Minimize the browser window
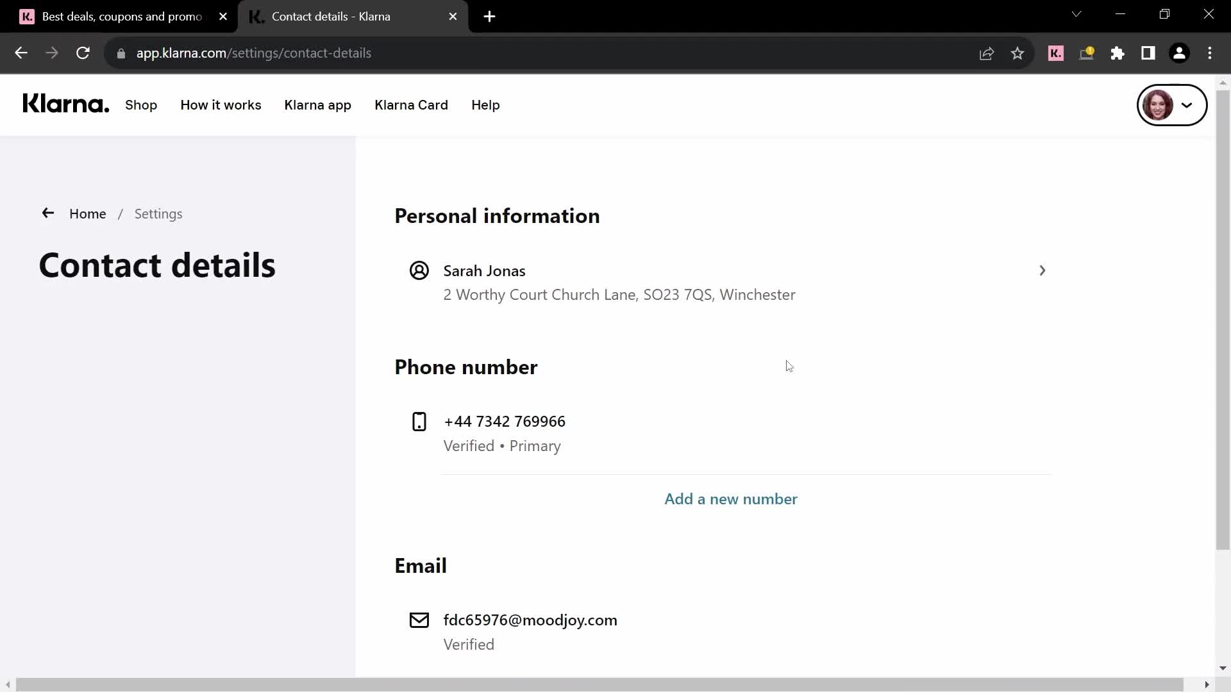 point(1121,14)
